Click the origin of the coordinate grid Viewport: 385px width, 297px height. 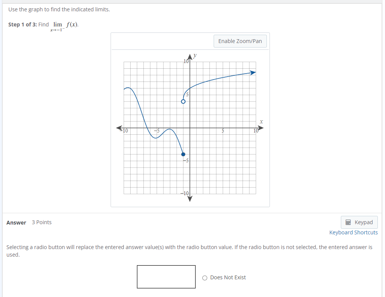point(189,128)
